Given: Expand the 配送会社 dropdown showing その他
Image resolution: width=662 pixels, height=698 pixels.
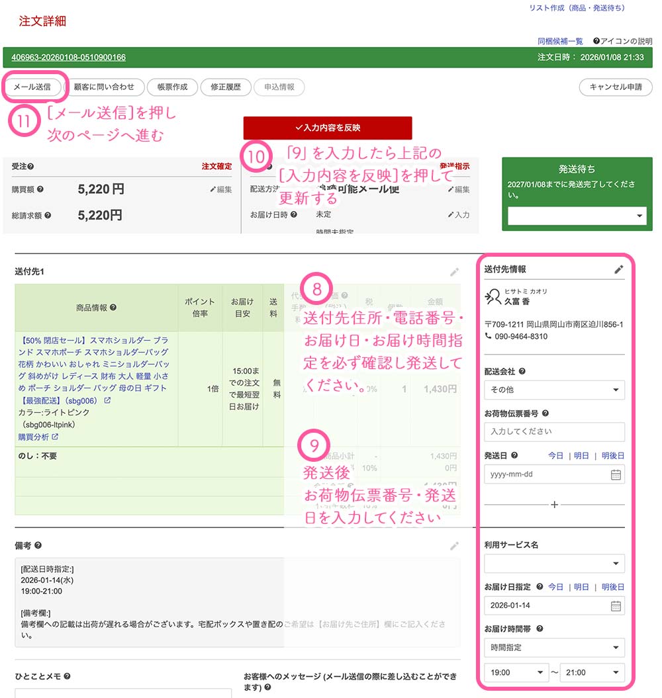Looking at the screenshot, I should click(x=554, y=390).
